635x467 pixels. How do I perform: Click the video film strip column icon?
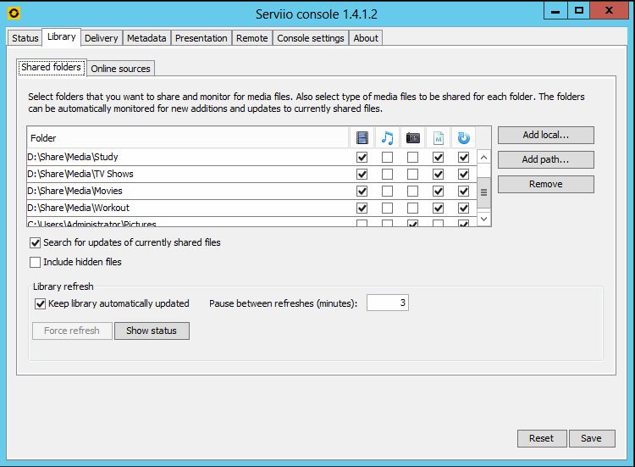[x=362, y=138]
